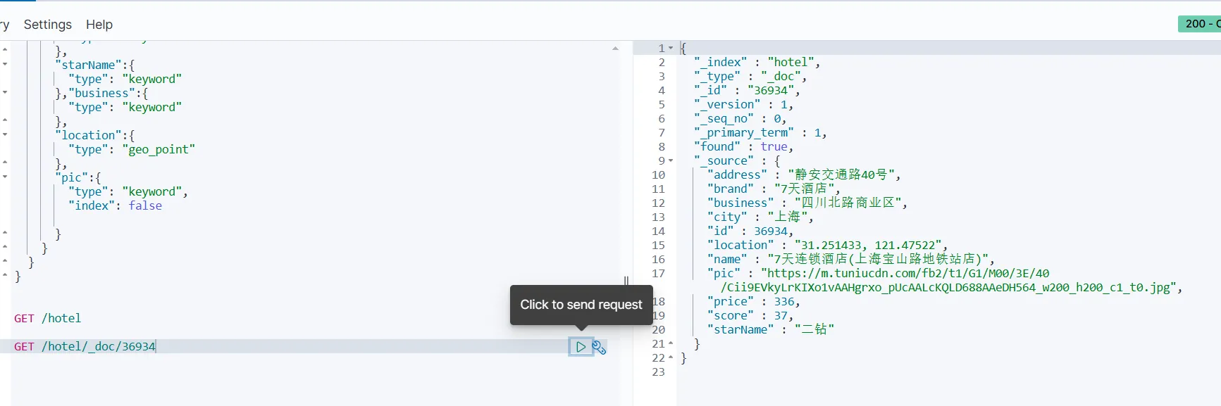Open the Help menu item
The image size is (1221, 406).
click(x=99, y=25)
